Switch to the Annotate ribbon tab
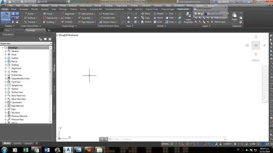The image size is (273, 153). coord(24,9)
